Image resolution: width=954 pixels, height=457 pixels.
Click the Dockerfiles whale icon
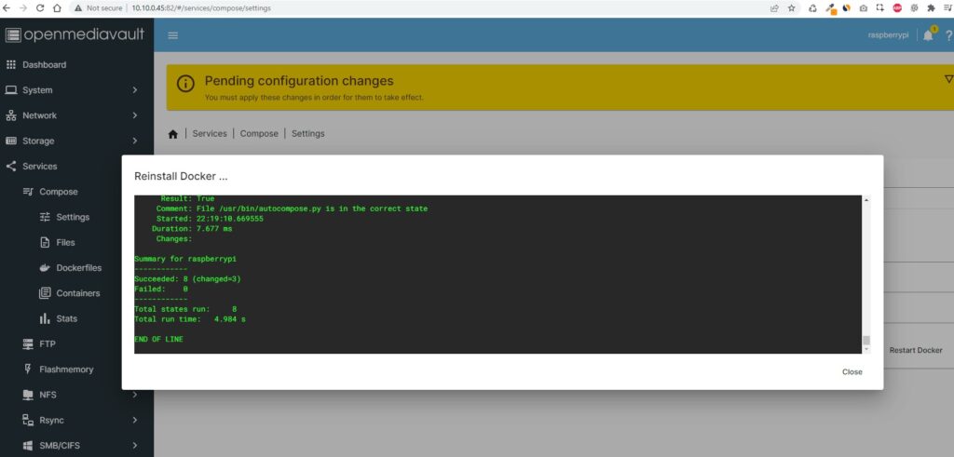click(x=45, y=268)
